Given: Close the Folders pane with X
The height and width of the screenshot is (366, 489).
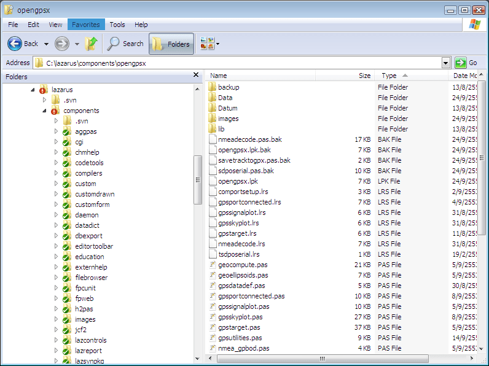Looking at the screenshot, I should pyautogui.click(x=196, y=75).
